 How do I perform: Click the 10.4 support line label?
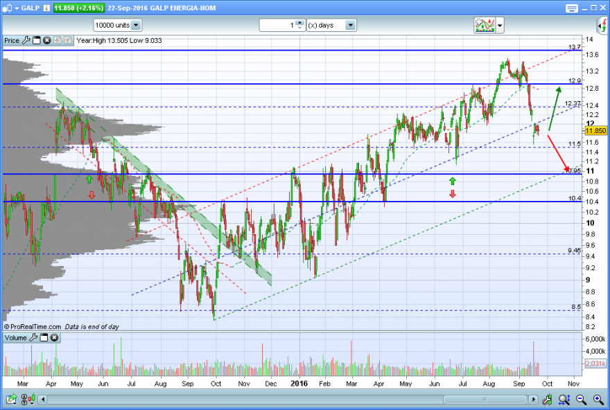(574, 198)
